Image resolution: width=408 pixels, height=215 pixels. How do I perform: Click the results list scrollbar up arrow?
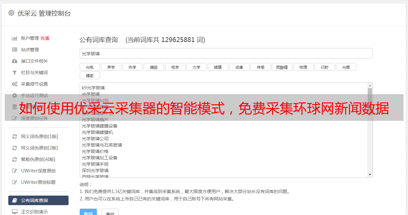[370, 86]
